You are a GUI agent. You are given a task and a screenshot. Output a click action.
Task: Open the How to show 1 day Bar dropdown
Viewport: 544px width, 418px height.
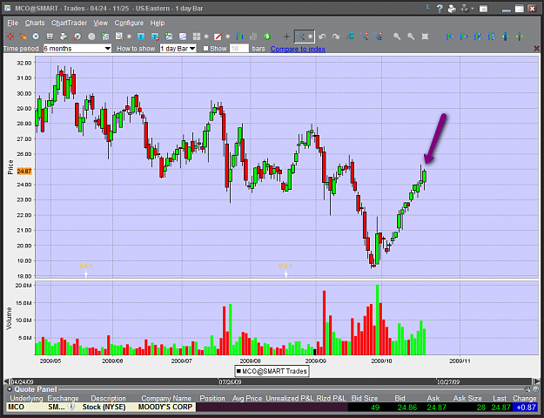[178, 49]
